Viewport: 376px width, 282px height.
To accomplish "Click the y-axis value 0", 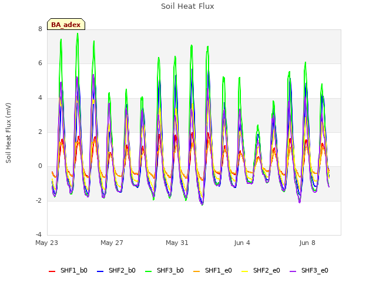I will pyautogui.click(x=40, y=166).
